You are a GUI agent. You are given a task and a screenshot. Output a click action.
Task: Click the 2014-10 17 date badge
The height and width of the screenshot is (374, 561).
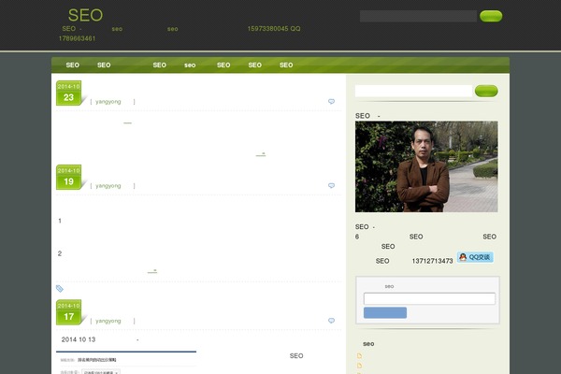68,312
